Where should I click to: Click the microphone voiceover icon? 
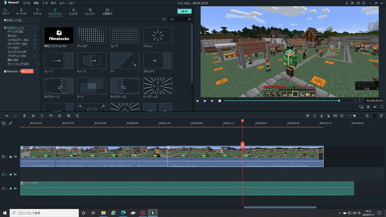coord(322,116)
